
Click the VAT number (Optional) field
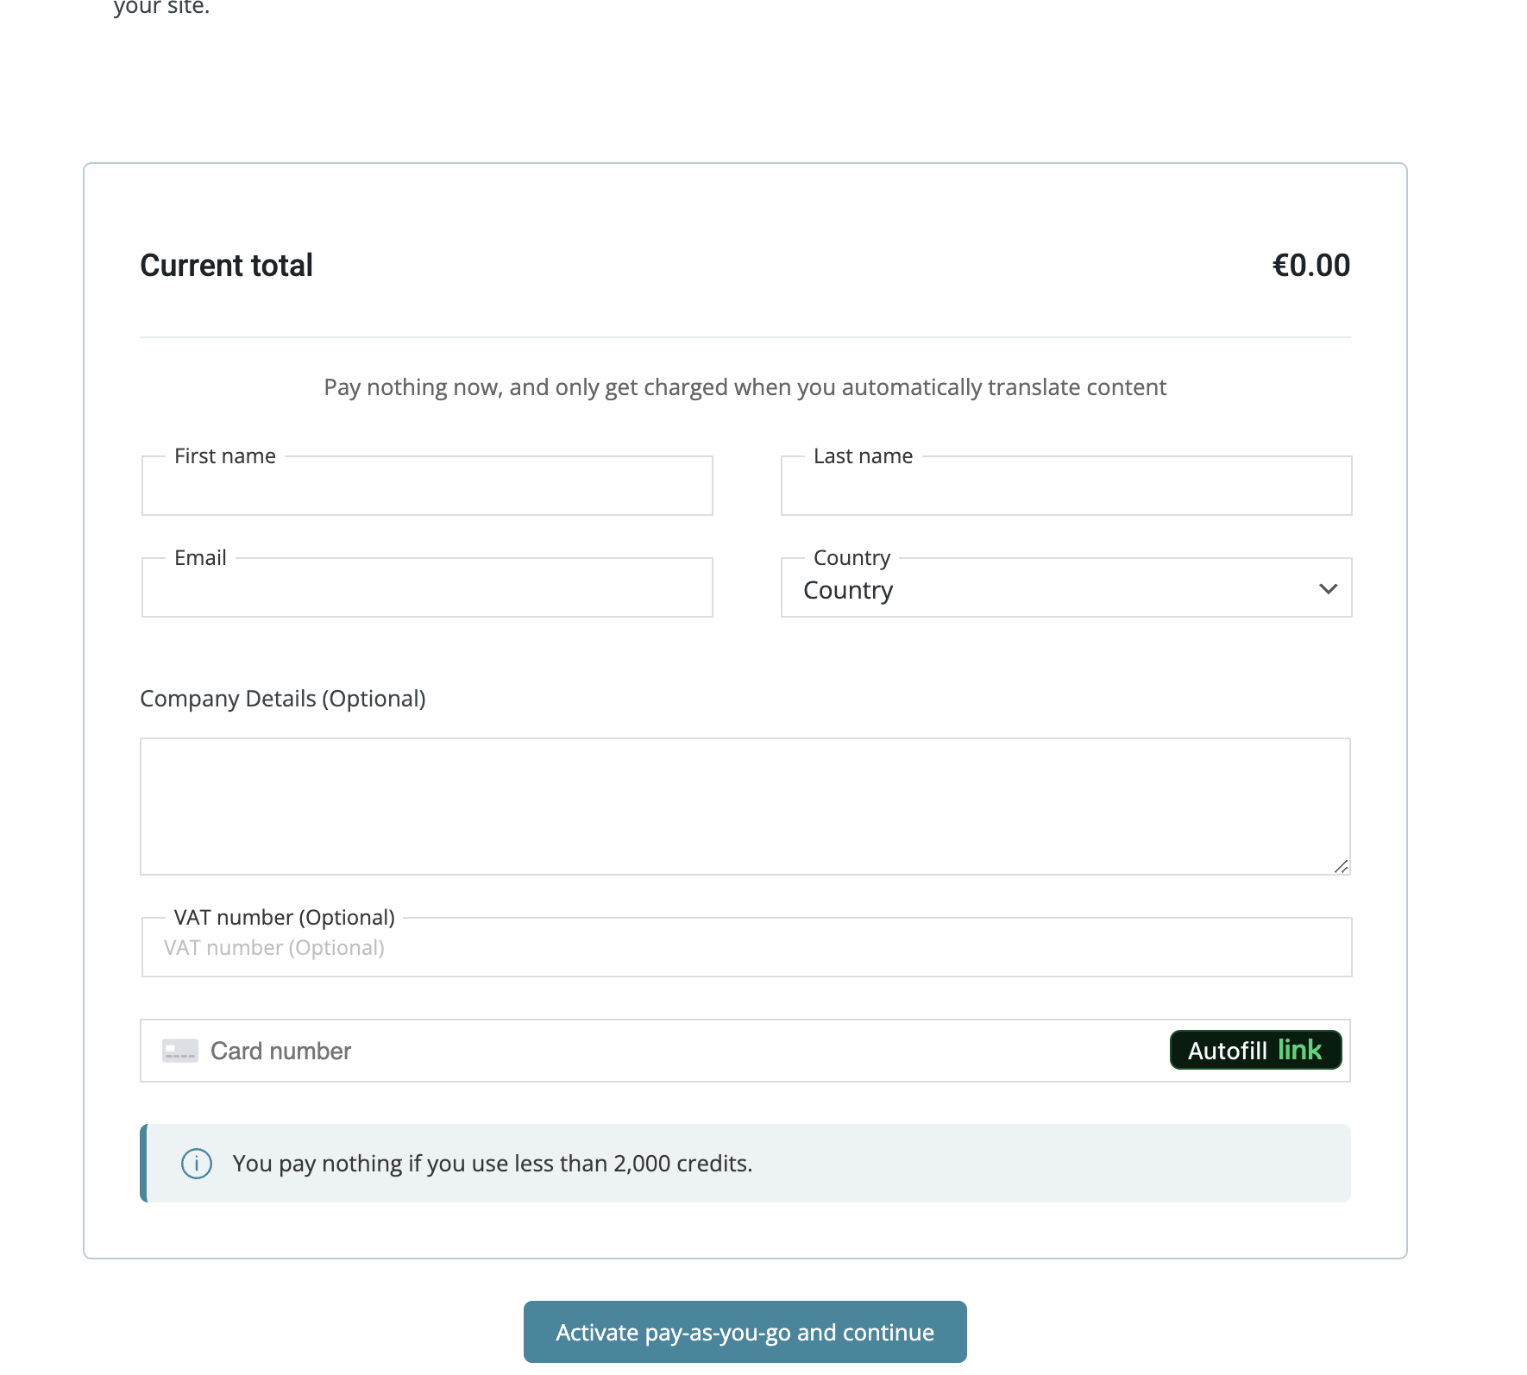coord(746,948)
